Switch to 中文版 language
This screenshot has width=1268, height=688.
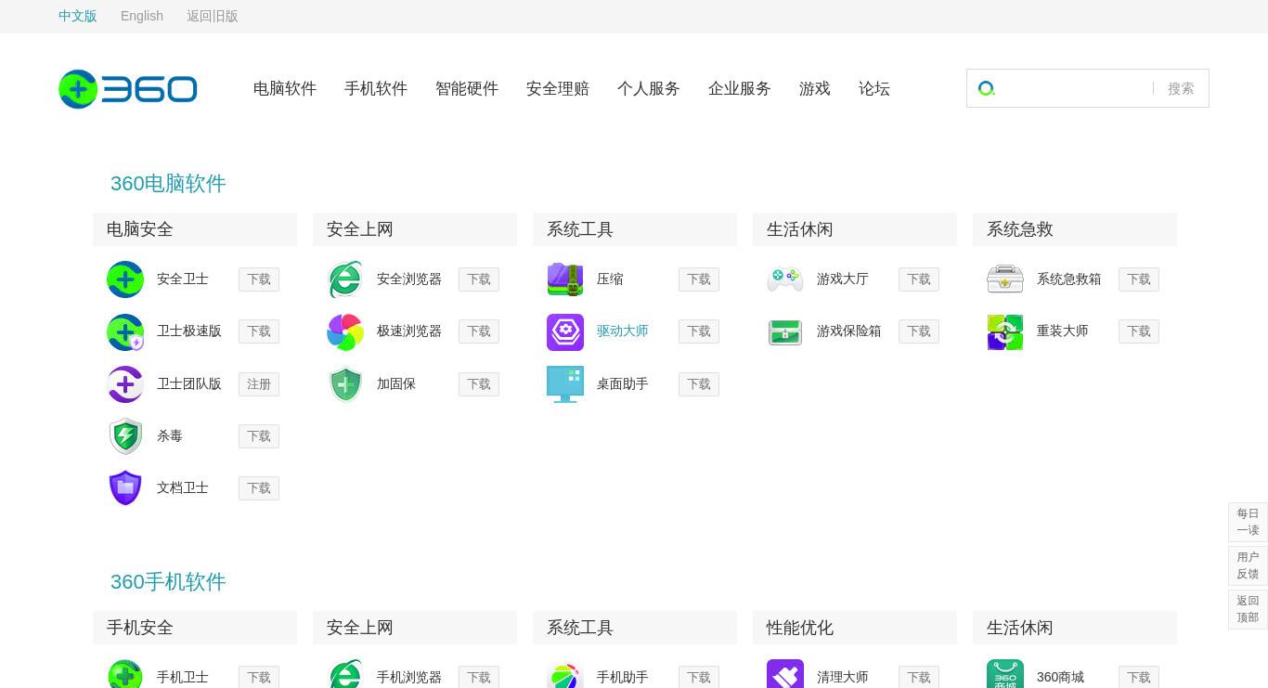[x=78, y=16]
